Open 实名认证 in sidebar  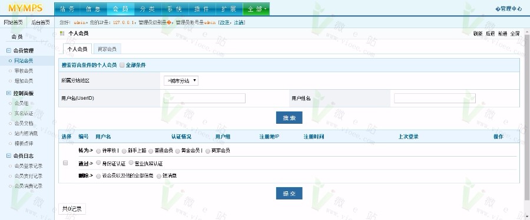pos(24,114)
